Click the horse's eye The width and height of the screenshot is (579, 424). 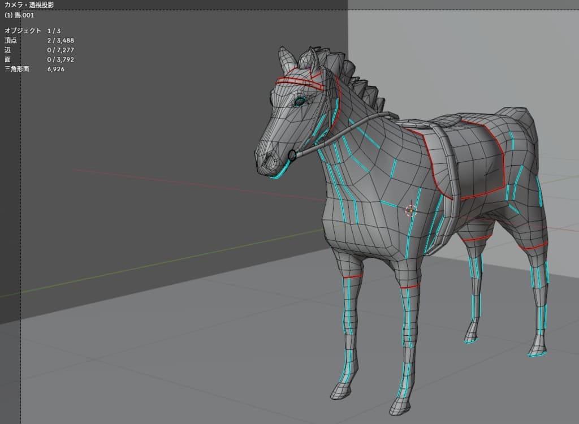299,102
